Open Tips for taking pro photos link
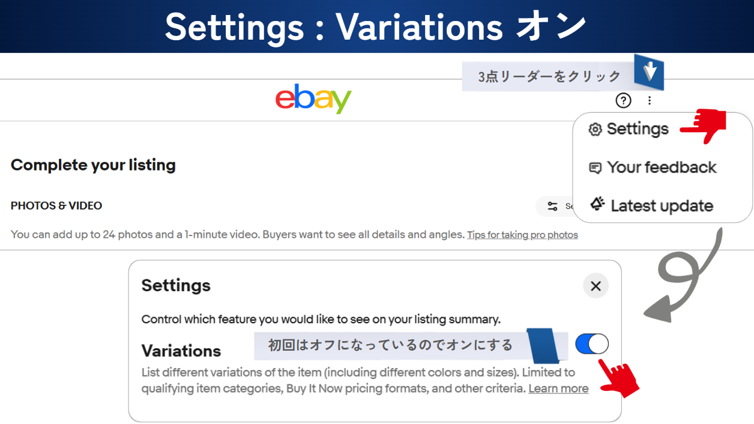The image size is (754, 424). click(x=522, y=235)
